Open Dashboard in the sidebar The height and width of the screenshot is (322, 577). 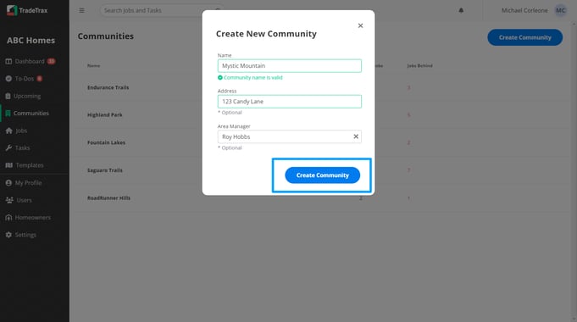[31, 61]
